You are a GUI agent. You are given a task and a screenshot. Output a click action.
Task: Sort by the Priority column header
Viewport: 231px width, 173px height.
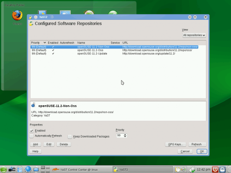tap(38, 43)
